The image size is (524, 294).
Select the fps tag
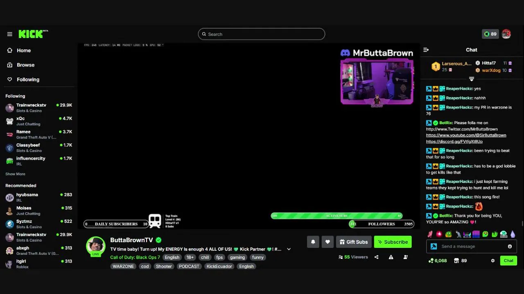tap(219, 257)
